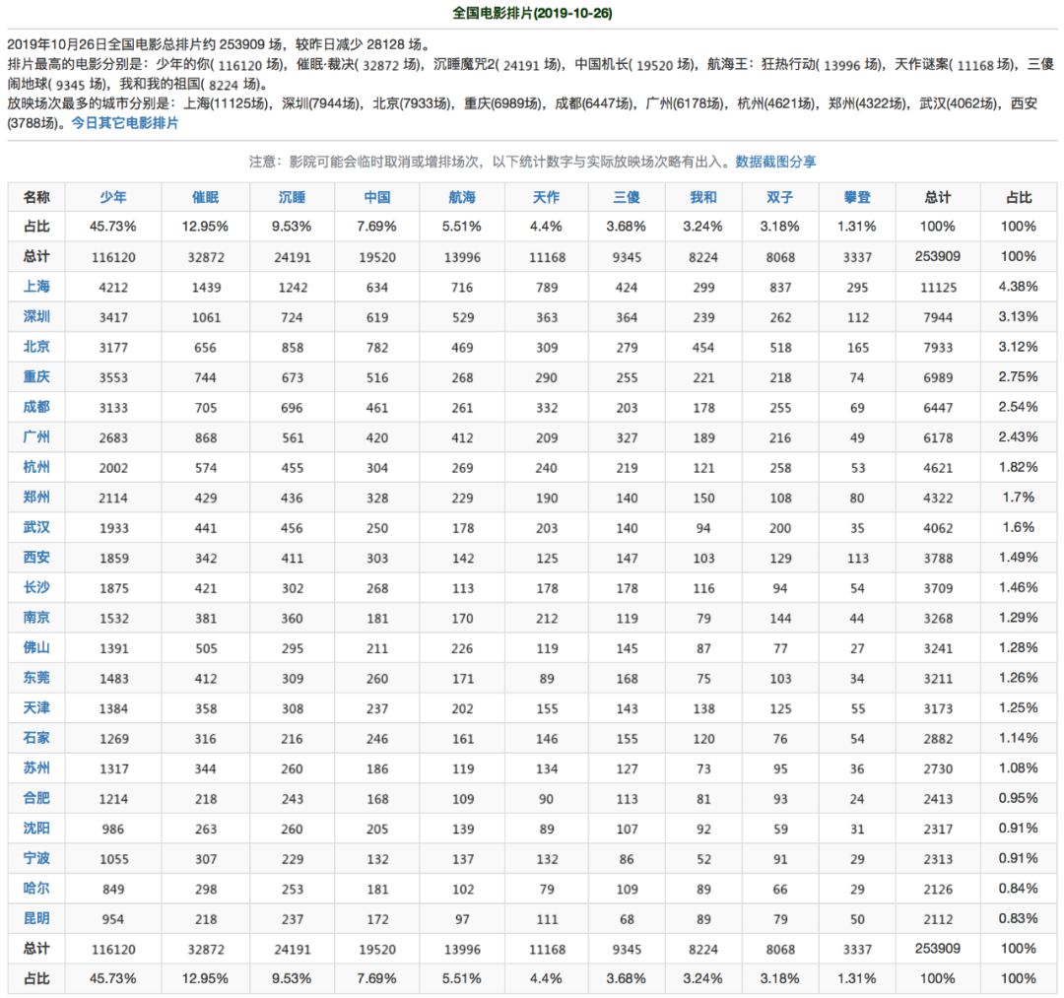Viewport: 1064px width, 998px height.
Task: Select 昆明 row total 2112
Action: 938,919
